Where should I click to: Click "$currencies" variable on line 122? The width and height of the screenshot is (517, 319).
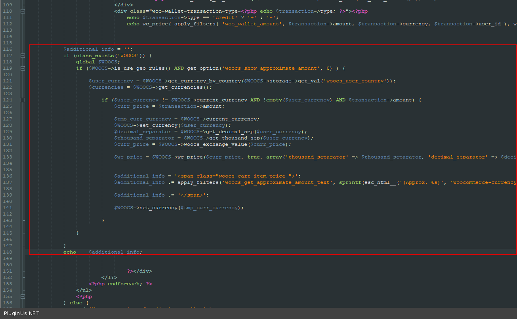106,87
